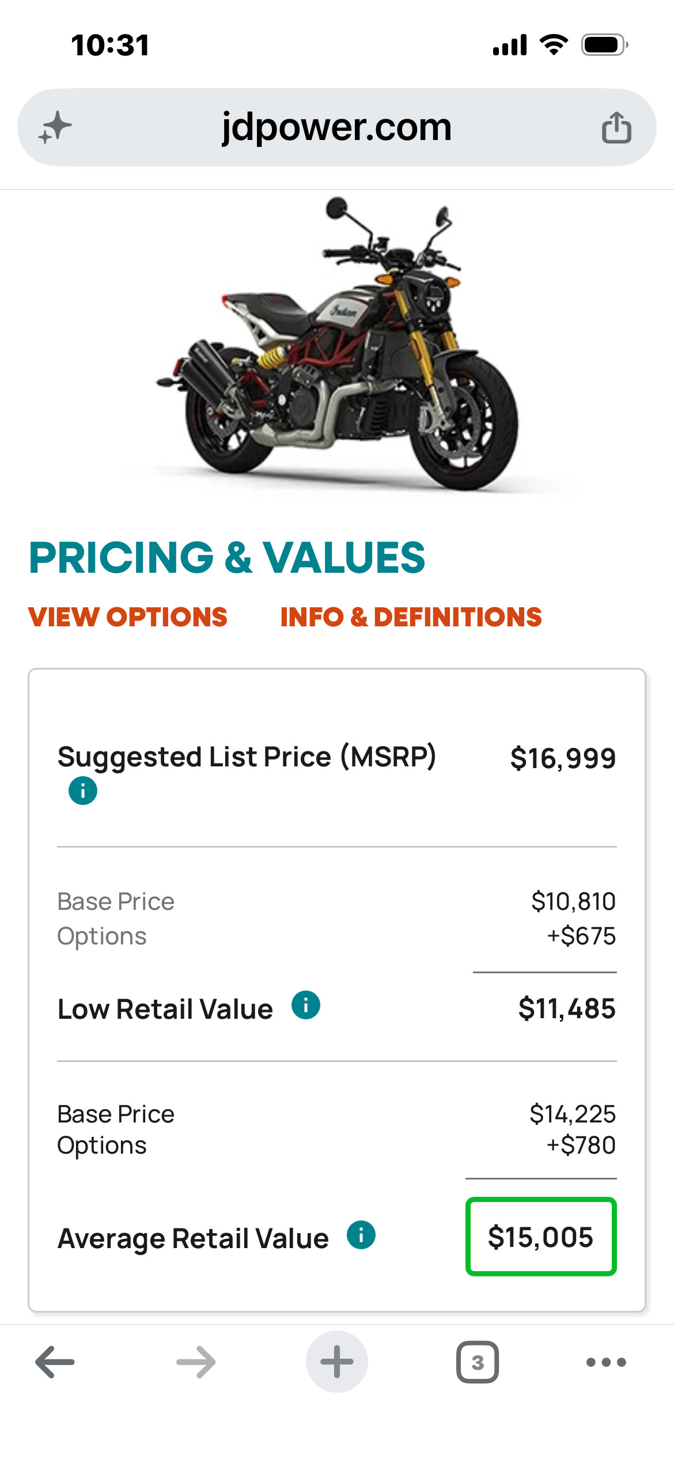674x1459 pixels.
Task: Tap the Average Retail Value label
Action: pyautogui.click(x=194, y=1238)
